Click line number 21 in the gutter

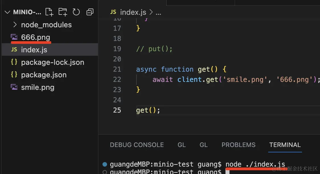(x=117, y=69)
